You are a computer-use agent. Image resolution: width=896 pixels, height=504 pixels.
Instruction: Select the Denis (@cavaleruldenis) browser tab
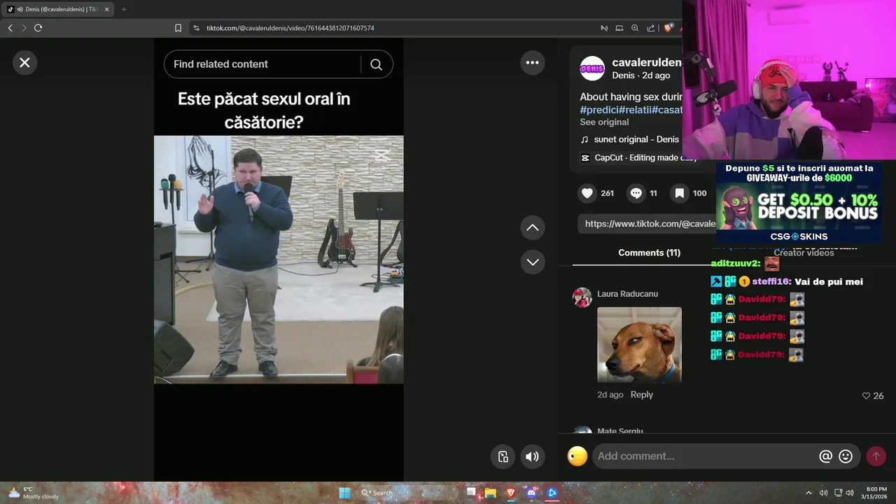(58, 9)
